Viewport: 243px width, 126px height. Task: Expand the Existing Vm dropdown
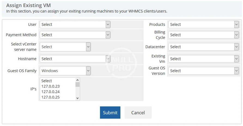pyautogui.click(x=203, y=59)
